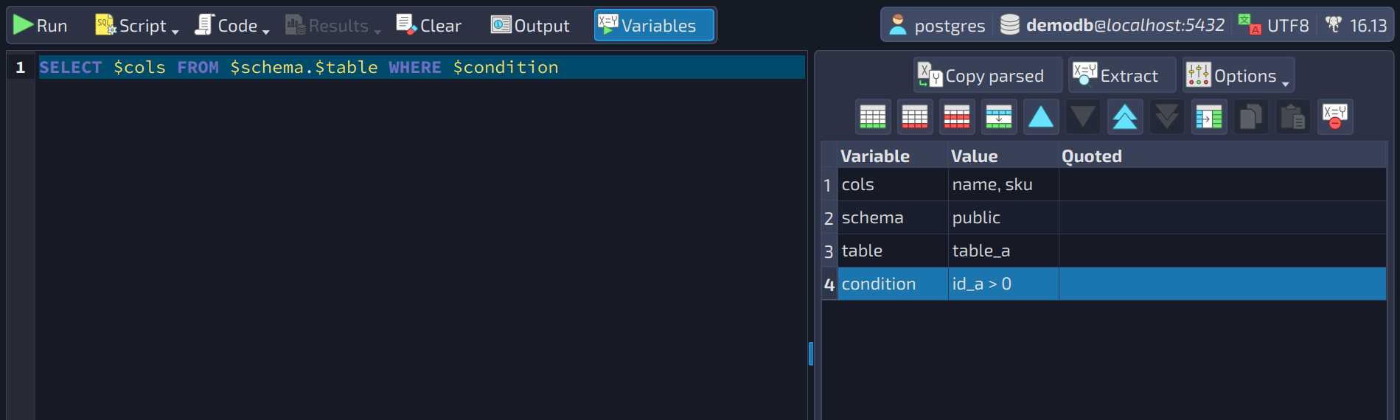The height and width of the screenshot is (420, 1400).
Task: Add a new variable row (green table icon)
Action: point(873,116)
